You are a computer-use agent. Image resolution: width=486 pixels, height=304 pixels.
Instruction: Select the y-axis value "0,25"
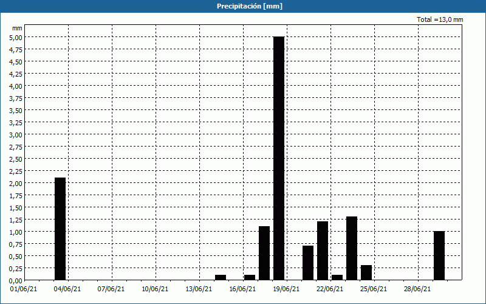(x=16, y=268)
